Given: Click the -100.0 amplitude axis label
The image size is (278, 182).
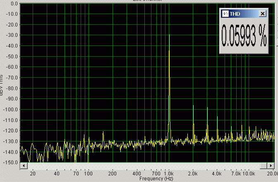Looking at the screenshot, I should point(10,109).
